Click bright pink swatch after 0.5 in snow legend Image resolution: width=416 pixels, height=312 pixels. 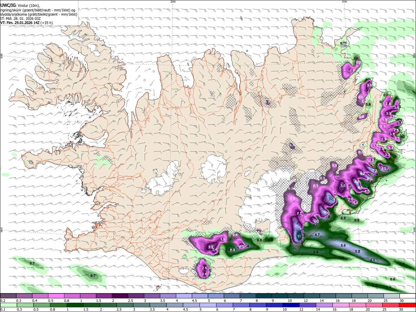pos(56,296)
